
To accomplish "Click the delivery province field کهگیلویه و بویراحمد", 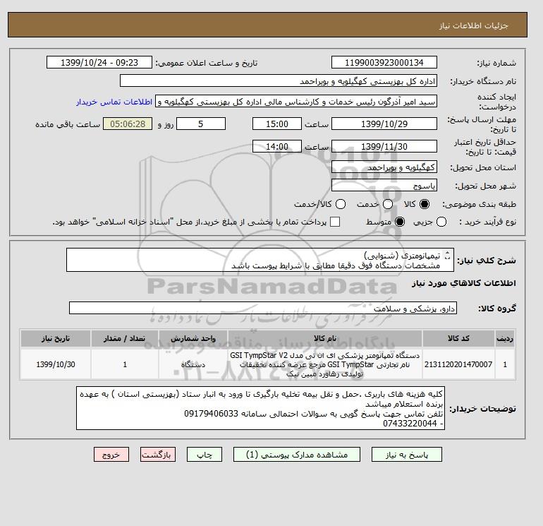I will [x=384, y=167].
